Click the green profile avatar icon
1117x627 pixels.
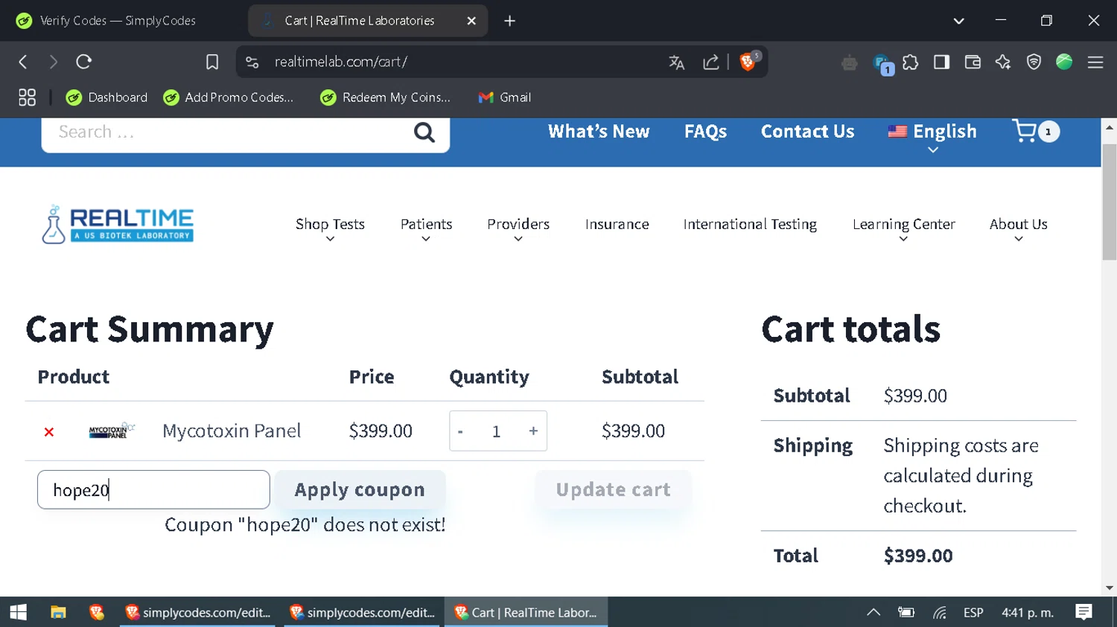coord(1064,62)
